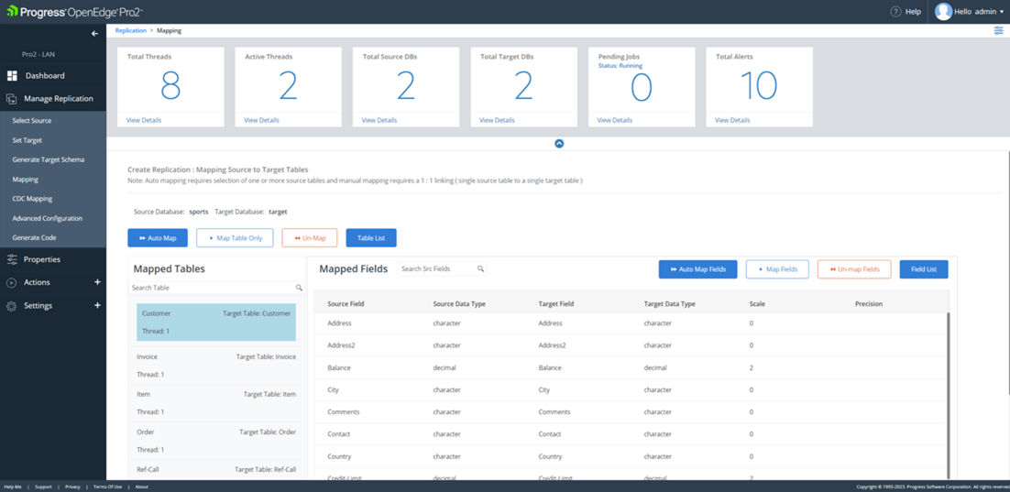Viewport: 1010px width, 492px height.
Task: Open View Details under Total Alerts
Action: tap(732, 120)
